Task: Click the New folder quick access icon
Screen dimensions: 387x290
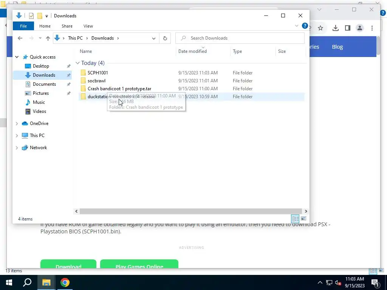Action: (40, 16)
